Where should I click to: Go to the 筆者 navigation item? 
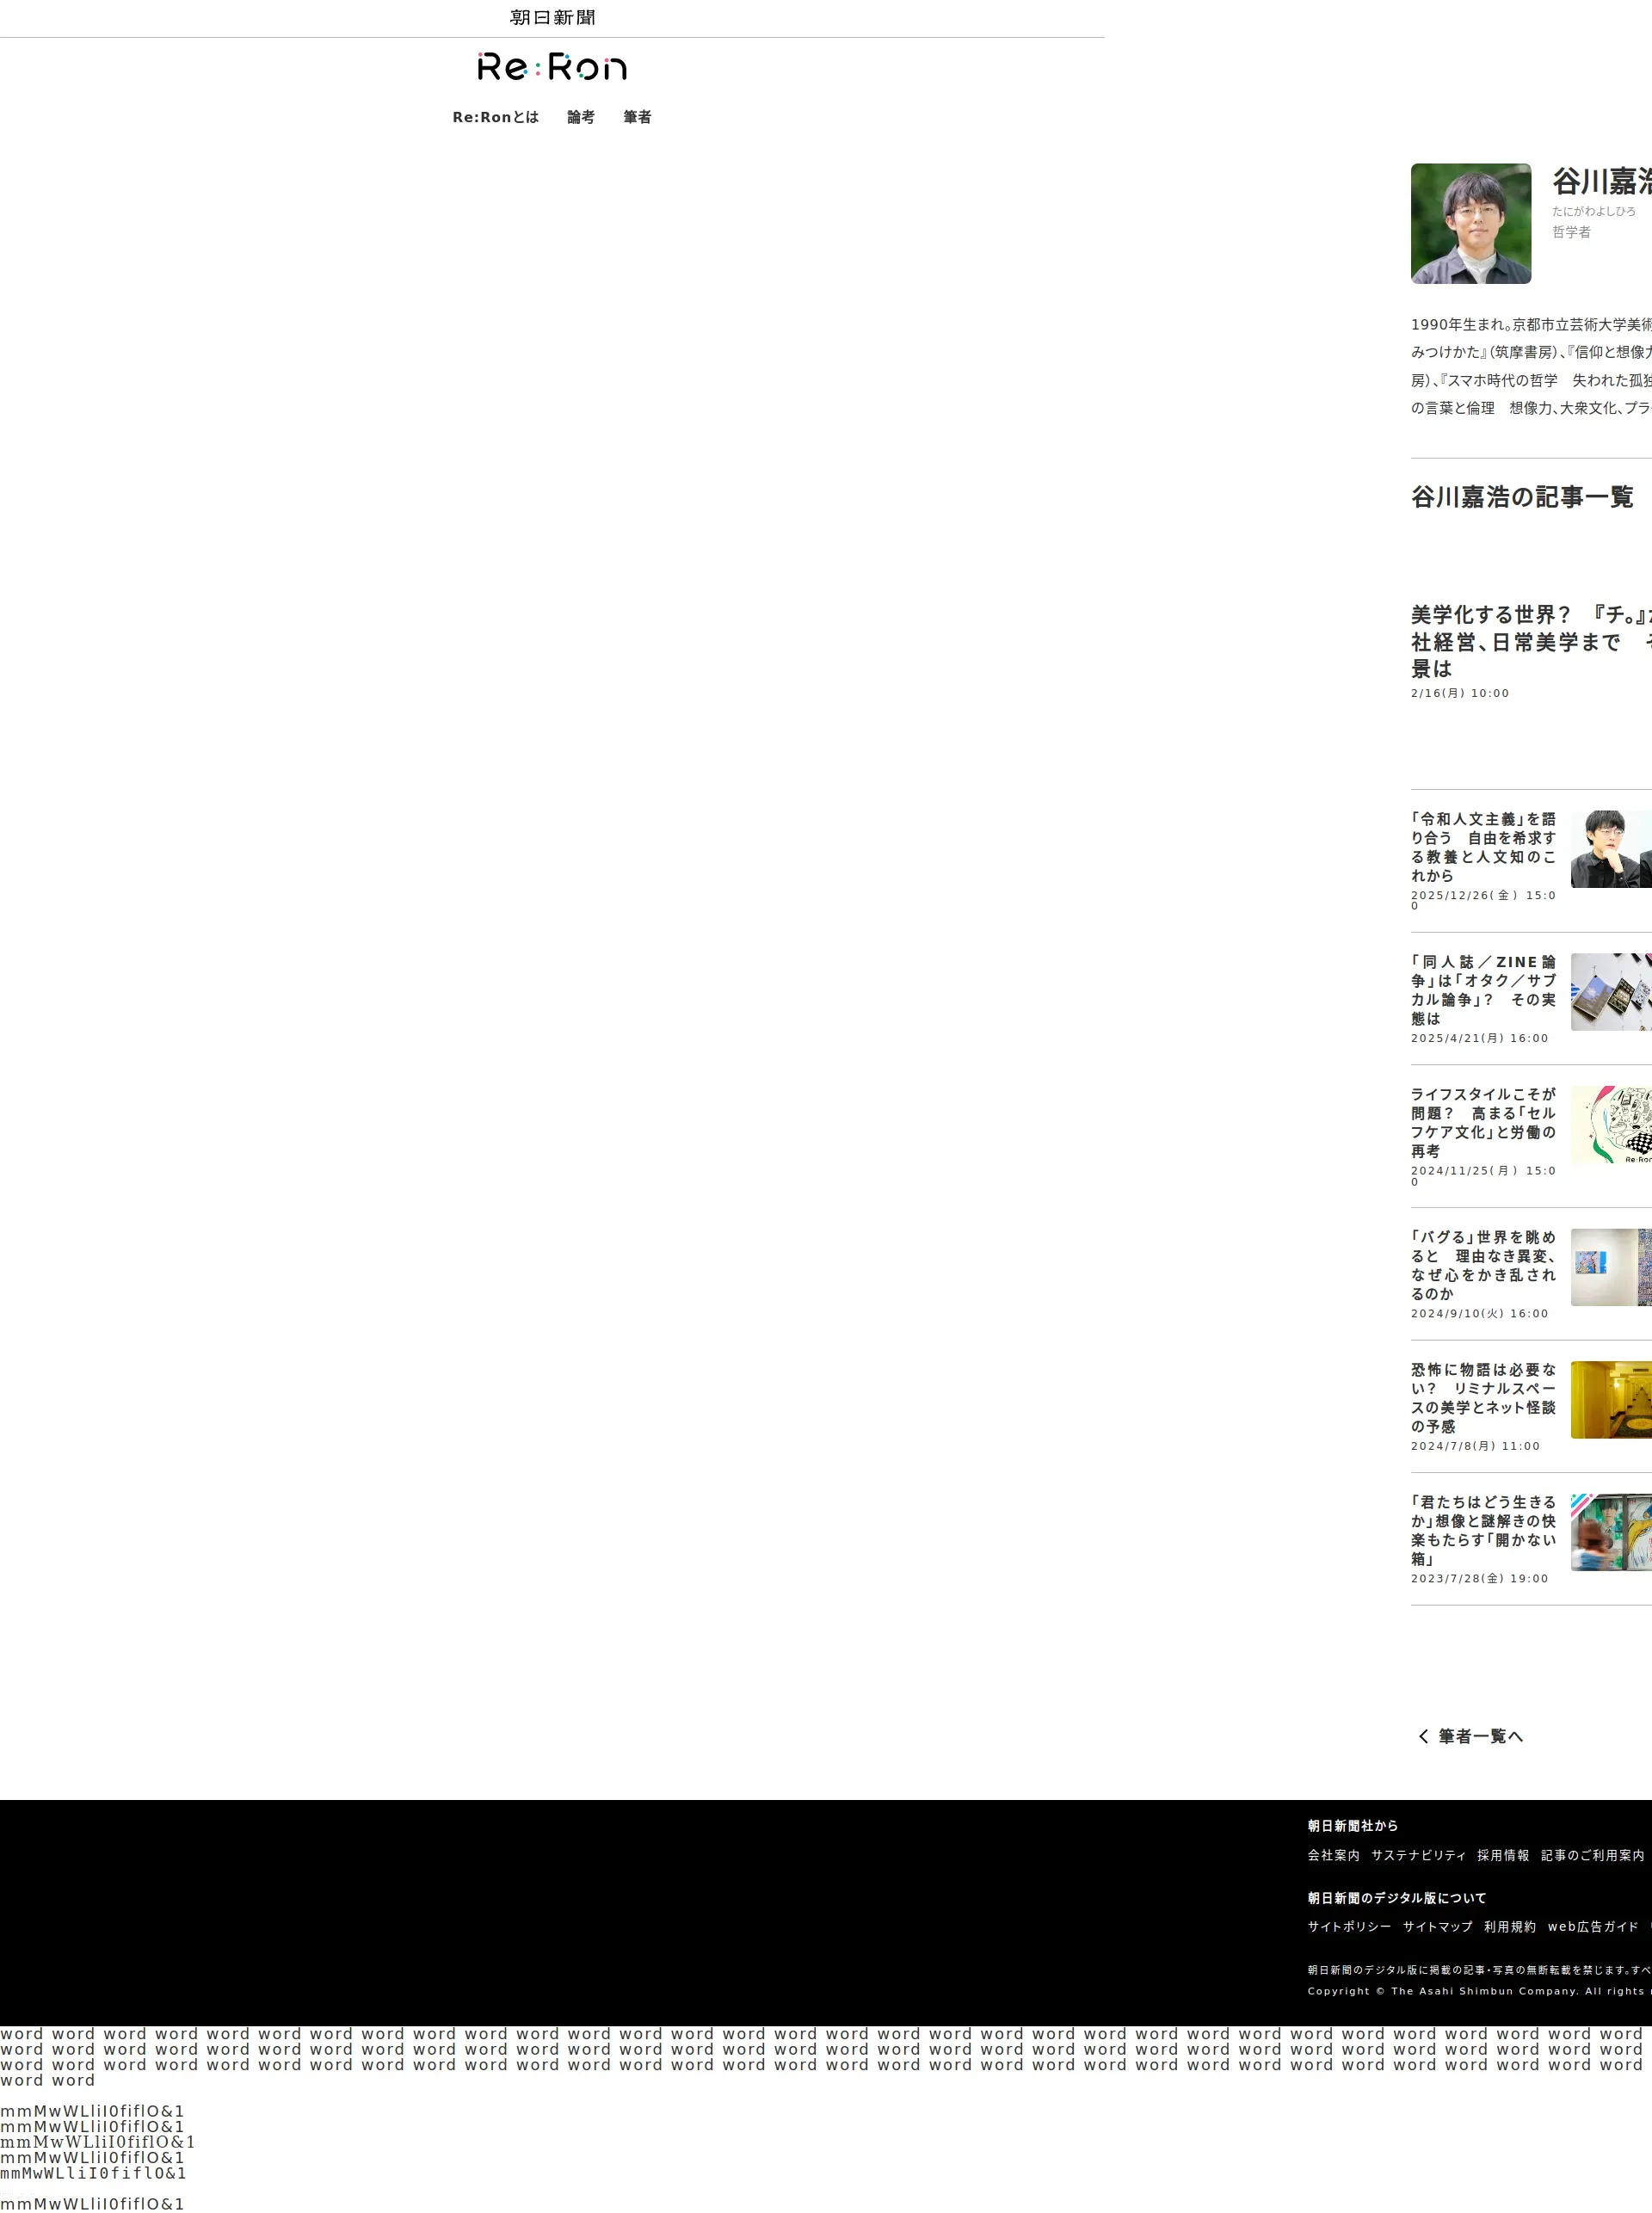[x=637, y=117]
